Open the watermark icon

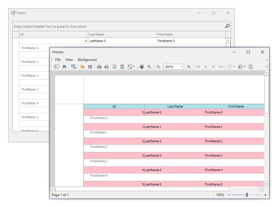pos(250,67)
